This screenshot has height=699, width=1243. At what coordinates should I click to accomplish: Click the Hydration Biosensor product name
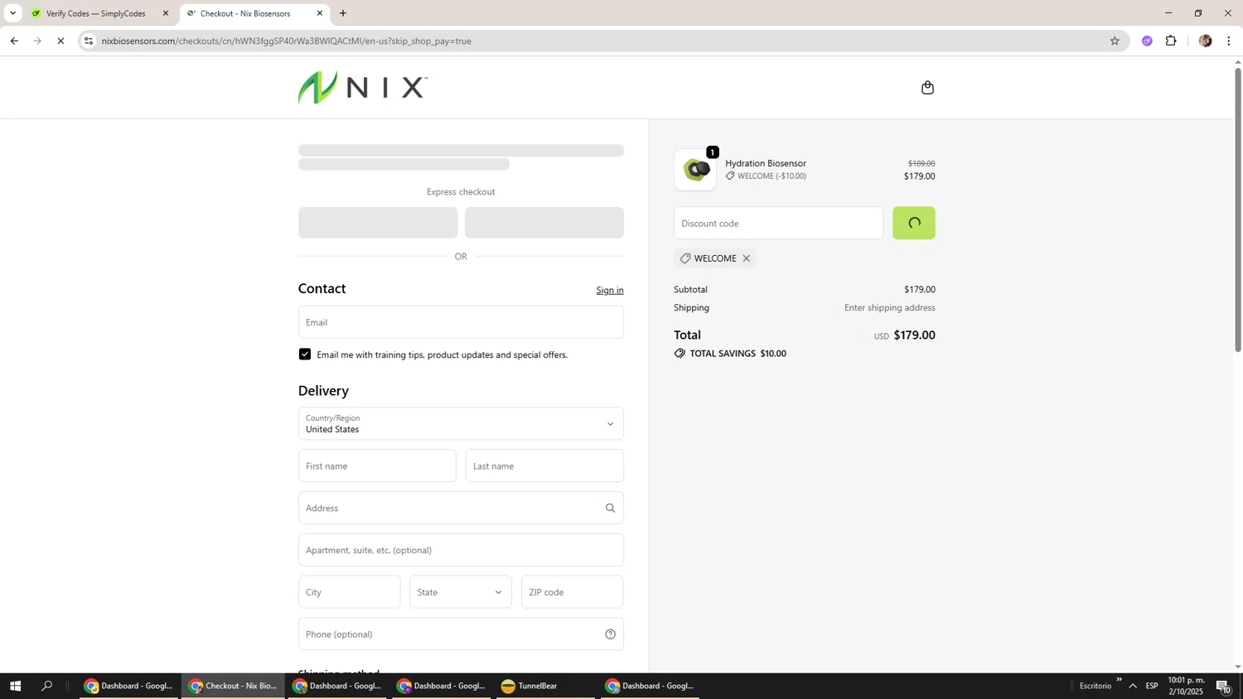766,163
